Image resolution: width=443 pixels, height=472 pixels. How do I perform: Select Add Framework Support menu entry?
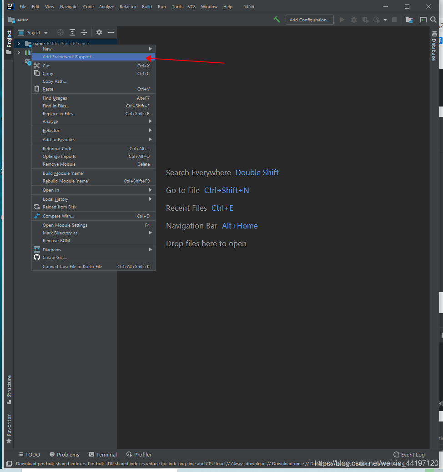point(68,57)
